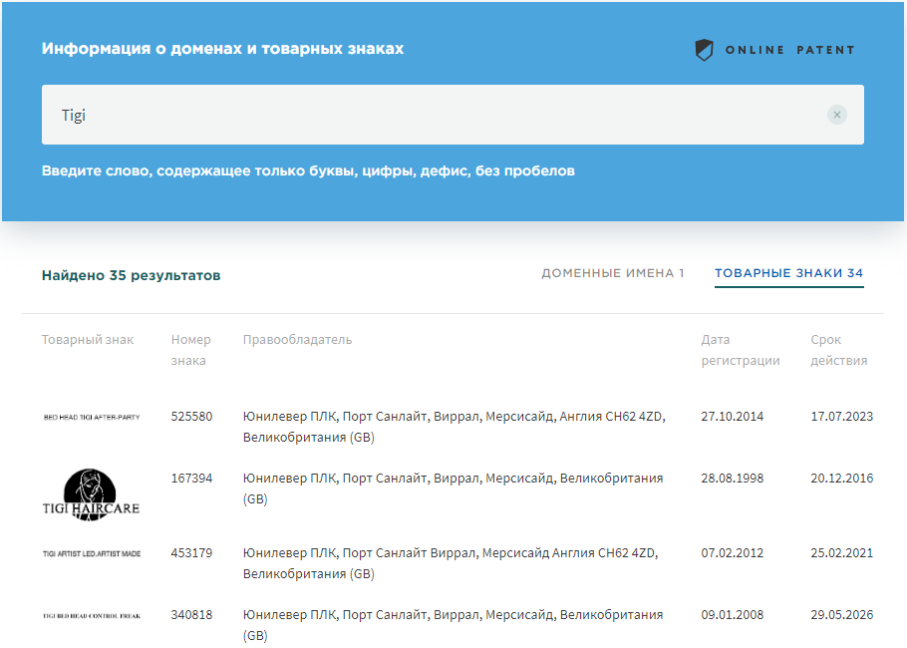Click the Дата регистрации column header
Screen dimensions: 907x648
[740, 350]
